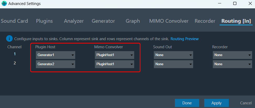Image resolution: width=255 pixels, height=108 pixels.
Task: Select the Generator tab
Action: coord(103,21)
